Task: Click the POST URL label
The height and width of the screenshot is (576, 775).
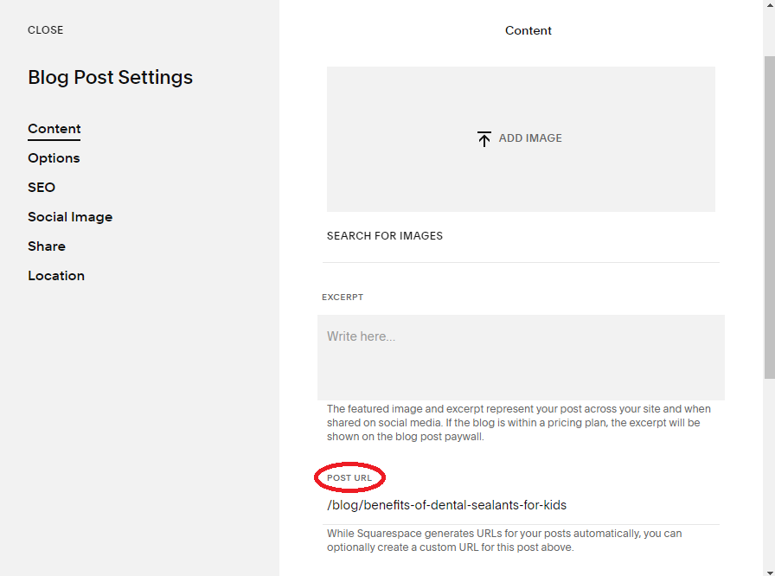Action: (349, 477)
